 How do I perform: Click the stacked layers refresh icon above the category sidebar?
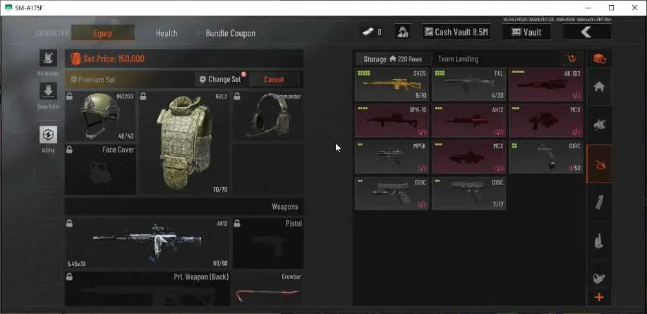(x=599, y=59)
